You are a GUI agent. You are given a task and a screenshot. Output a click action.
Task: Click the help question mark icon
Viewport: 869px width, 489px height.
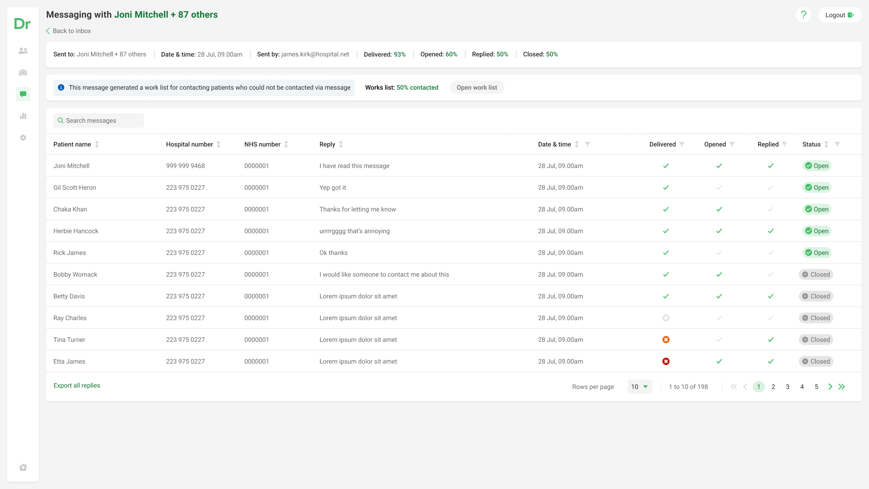(803, 14)
